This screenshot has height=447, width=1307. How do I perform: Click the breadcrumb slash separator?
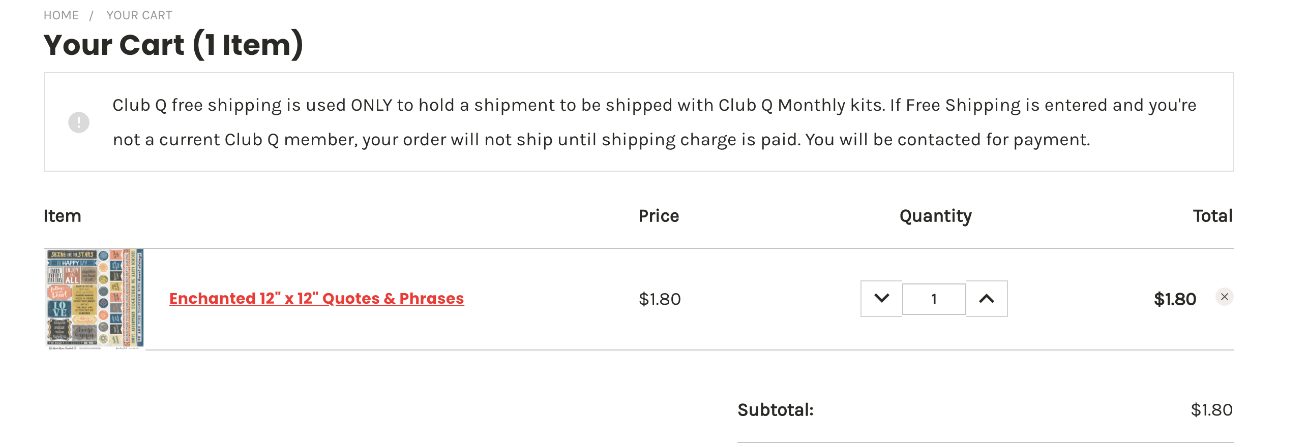92,15
